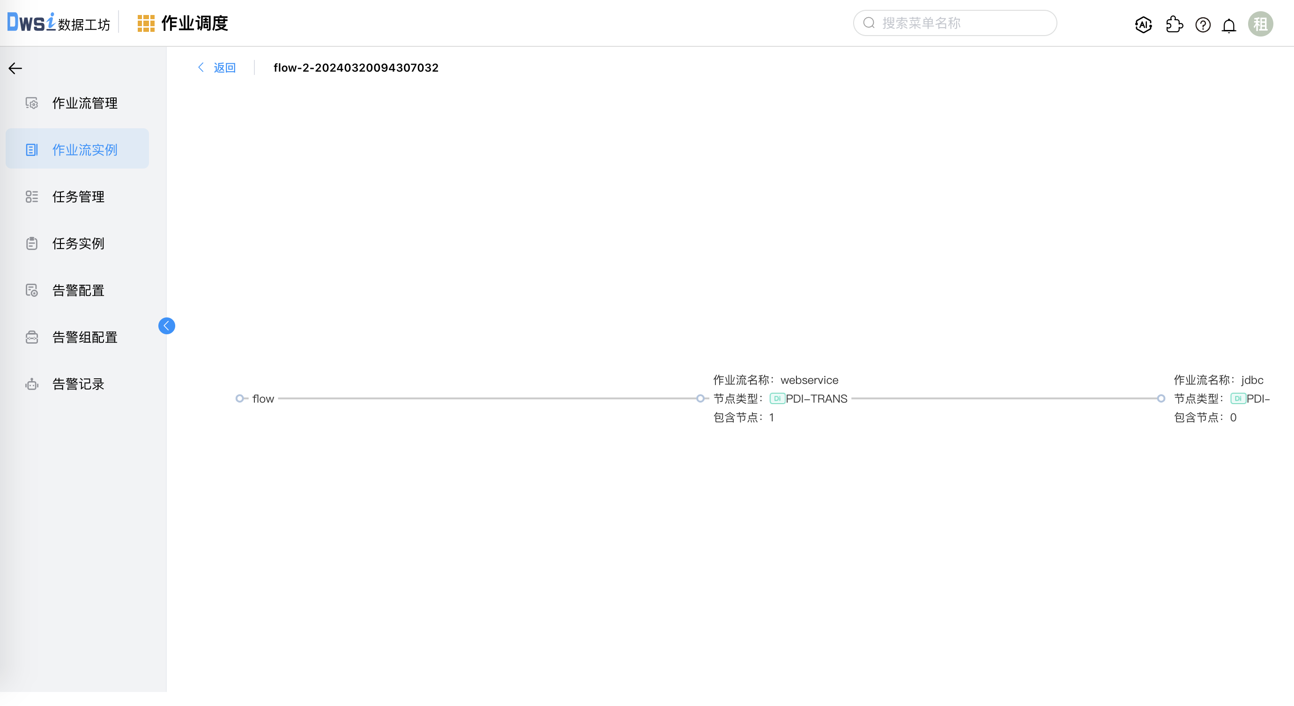Image resolution: width=1294 pixels, height=706 pixels.
Task: Open the plugin puzzle-piece icon
Action: coord(1174,24)
